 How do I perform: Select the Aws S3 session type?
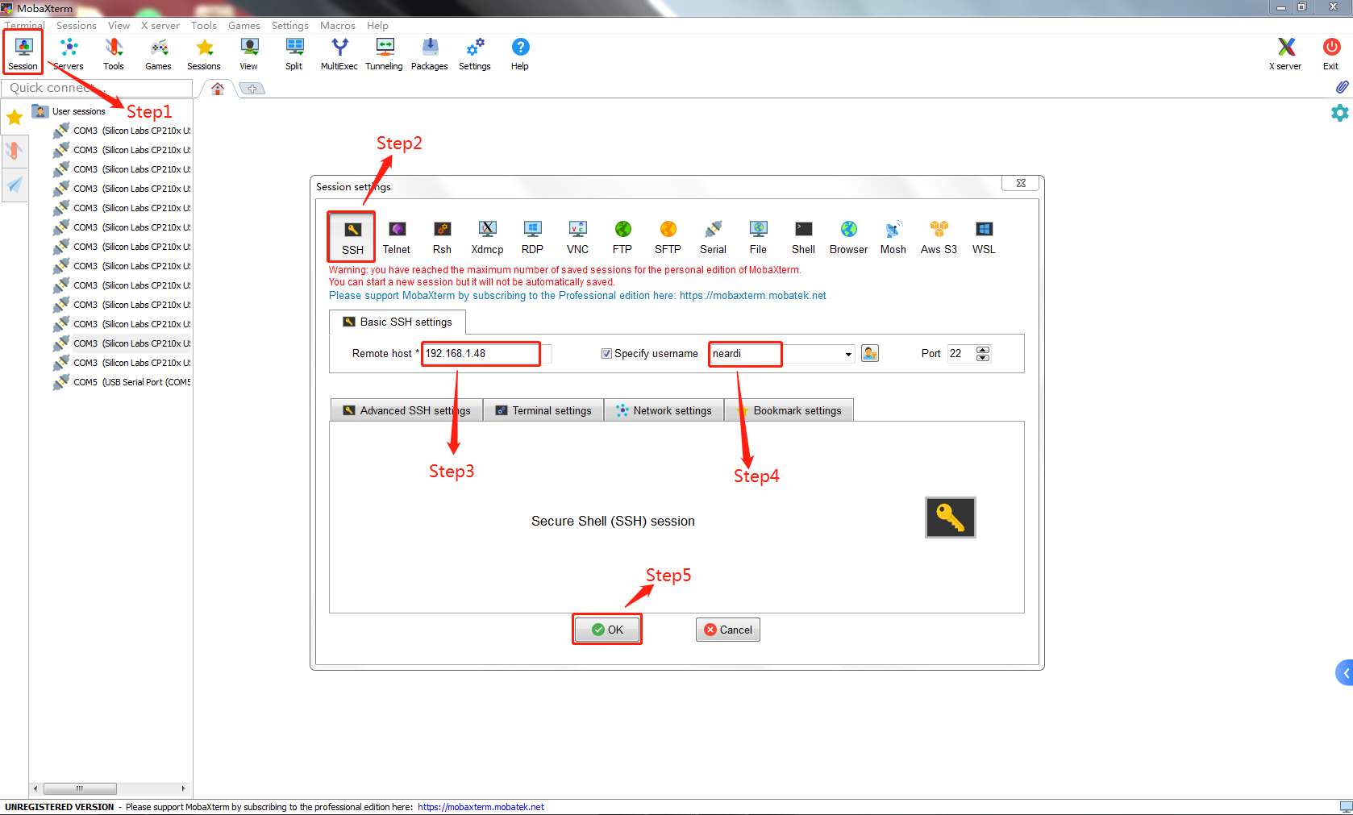pyautogui.click(x=939, y=237)
